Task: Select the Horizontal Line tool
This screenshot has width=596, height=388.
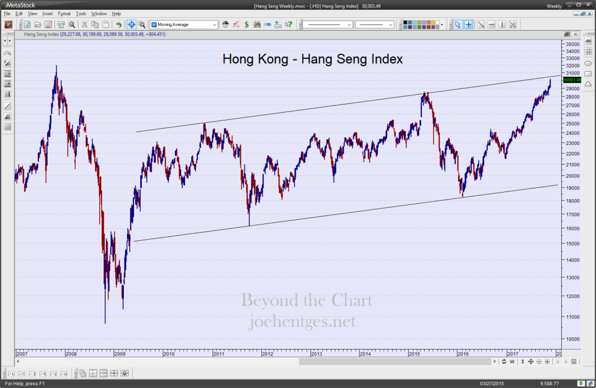Action: click(x=491, y=24)
